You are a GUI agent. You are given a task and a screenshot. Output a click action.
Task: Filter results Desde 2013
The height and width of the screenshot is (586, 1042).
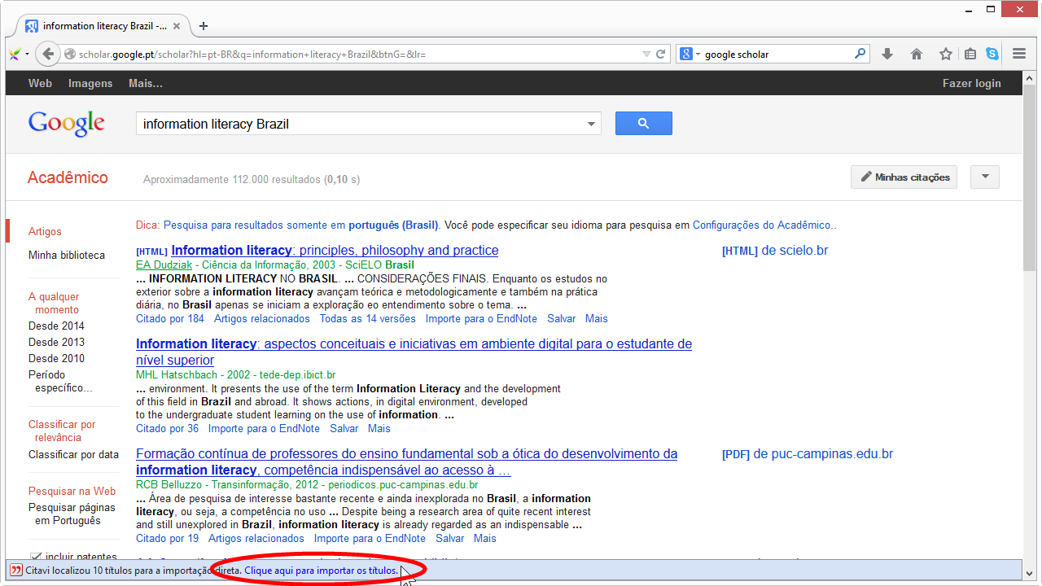pyautogui.click(x=56, y=343)
